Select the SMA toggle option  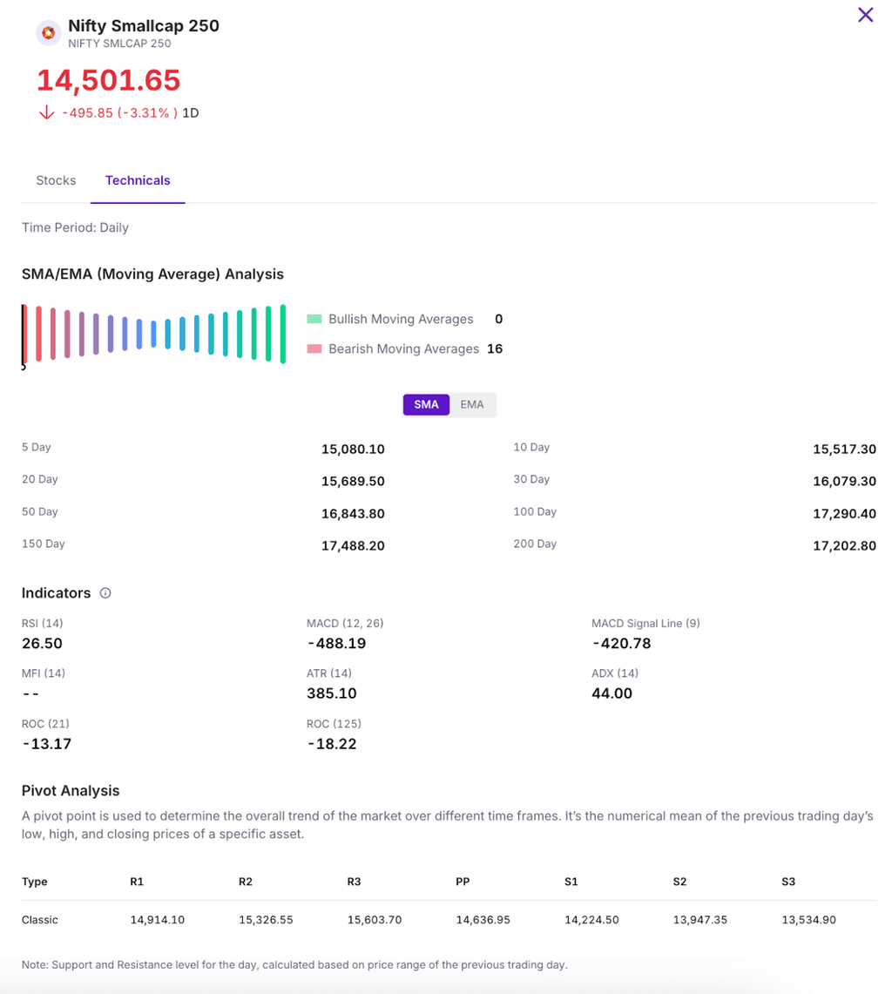(426, 404)
